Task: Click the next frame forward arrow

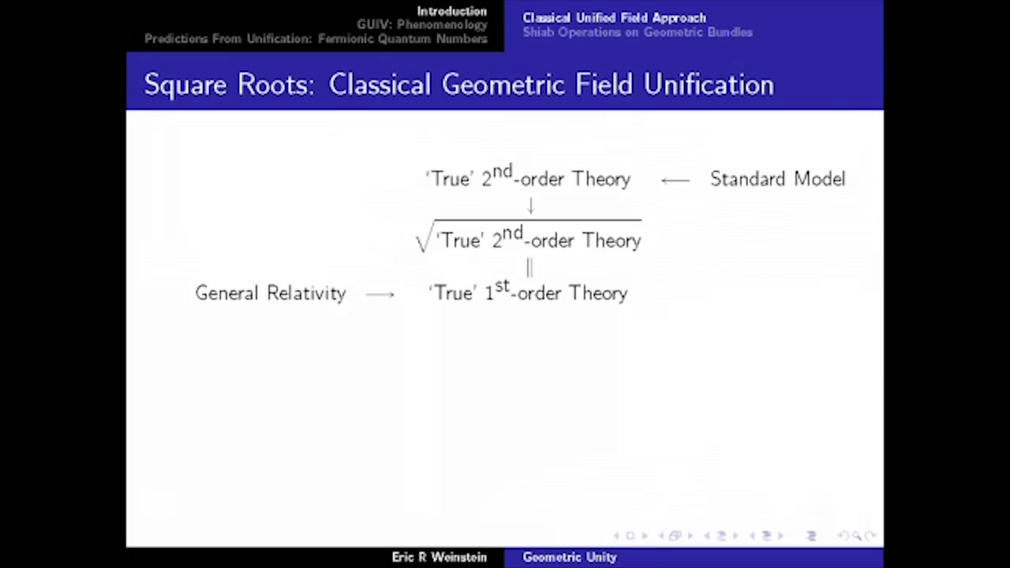Action: (688, 536)
